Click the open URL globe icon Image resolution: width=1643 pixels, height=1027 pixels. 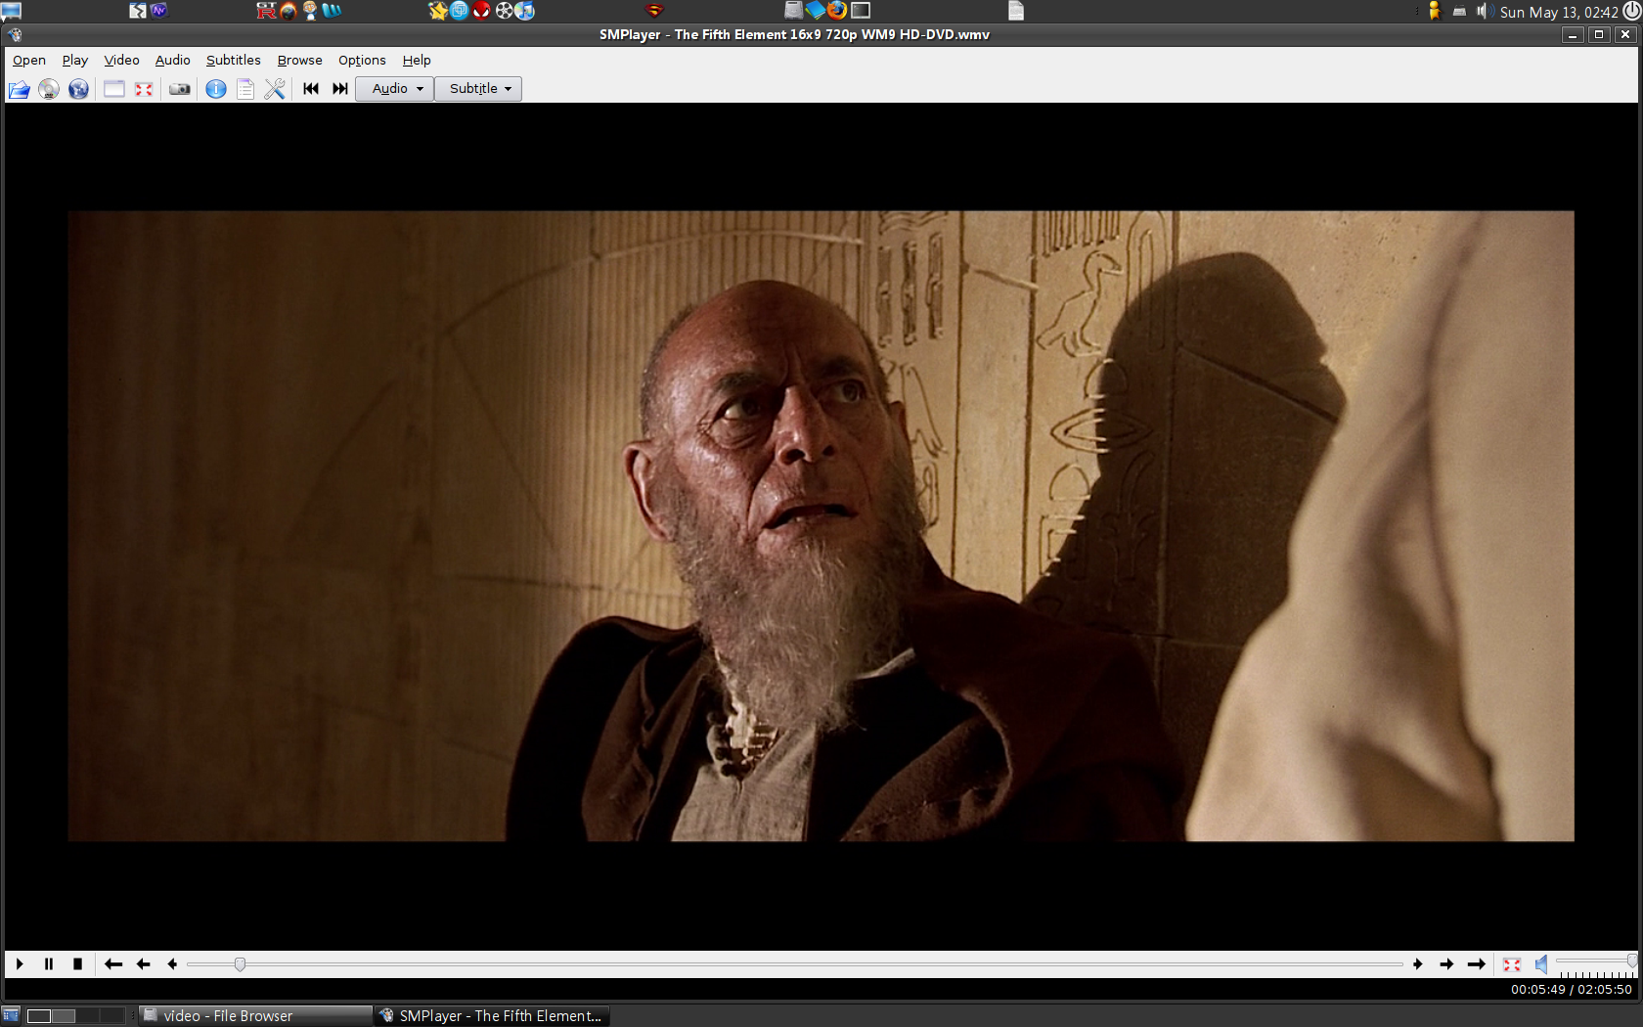78,89
